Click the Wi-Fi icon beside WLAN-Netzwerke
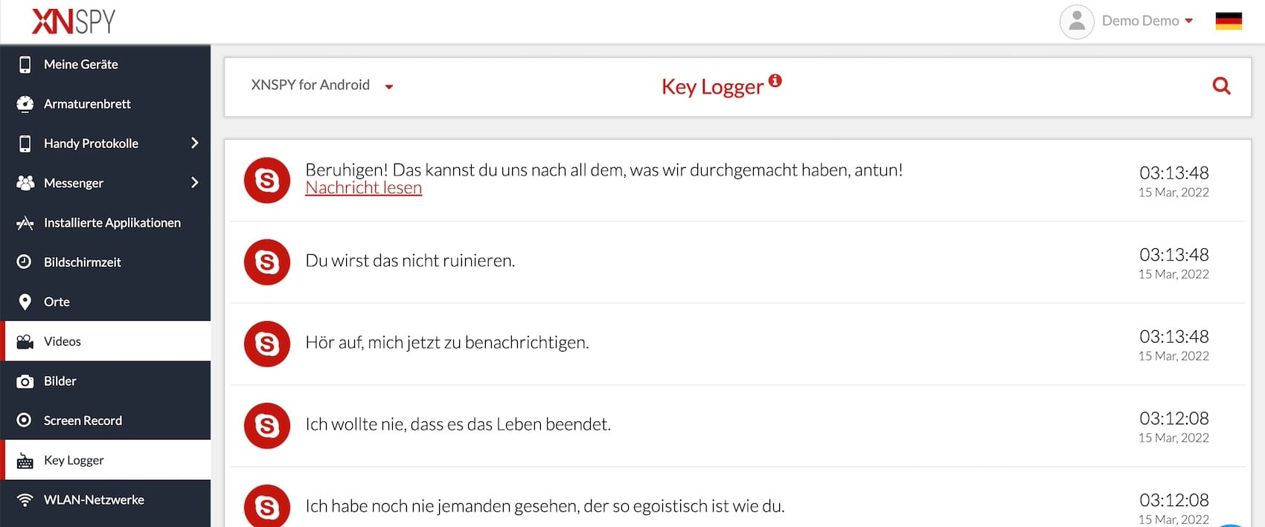 [25, 500]
